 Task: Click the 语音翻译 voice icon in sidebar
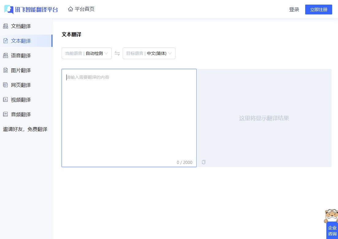click(6, 55)
